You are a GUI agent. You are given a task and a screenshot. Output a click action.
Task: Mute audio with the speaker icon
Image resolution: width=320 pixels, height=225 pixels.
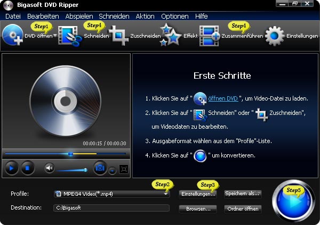tap(49, 168)
